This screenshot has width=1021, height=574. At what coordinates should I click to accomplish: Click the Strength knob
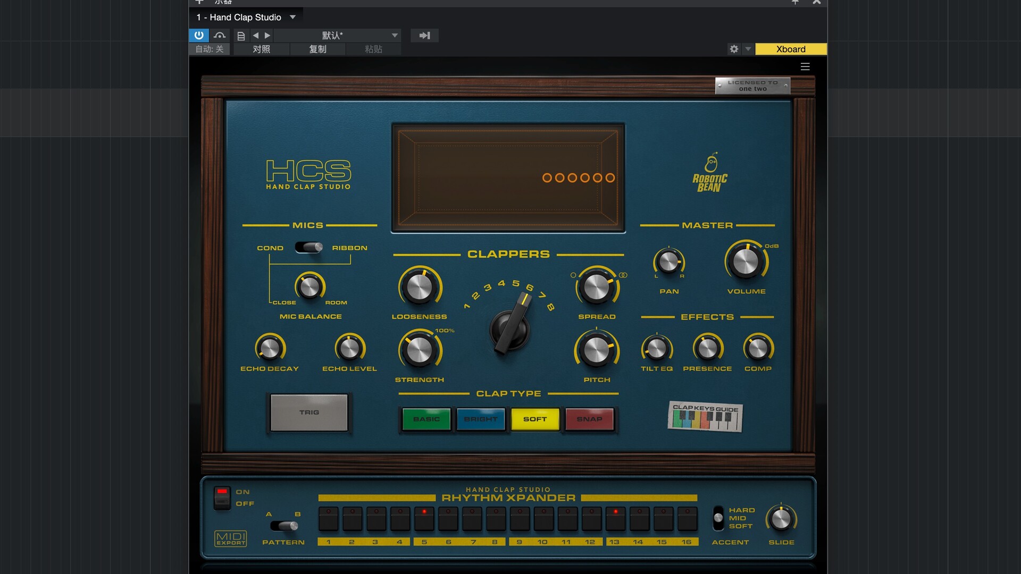(x=420, y=350)
